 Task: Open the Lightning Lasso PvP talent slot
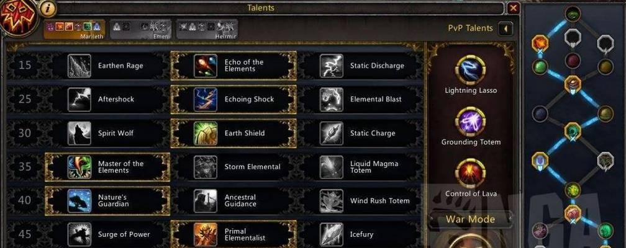(x=471, y=70)
